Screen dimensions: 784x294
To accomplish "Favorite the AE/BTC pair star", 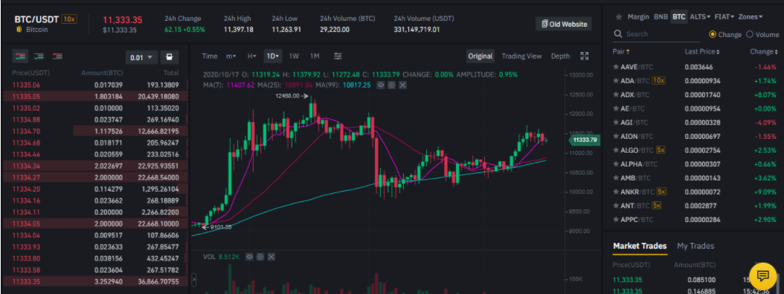I will coord(615,108).
